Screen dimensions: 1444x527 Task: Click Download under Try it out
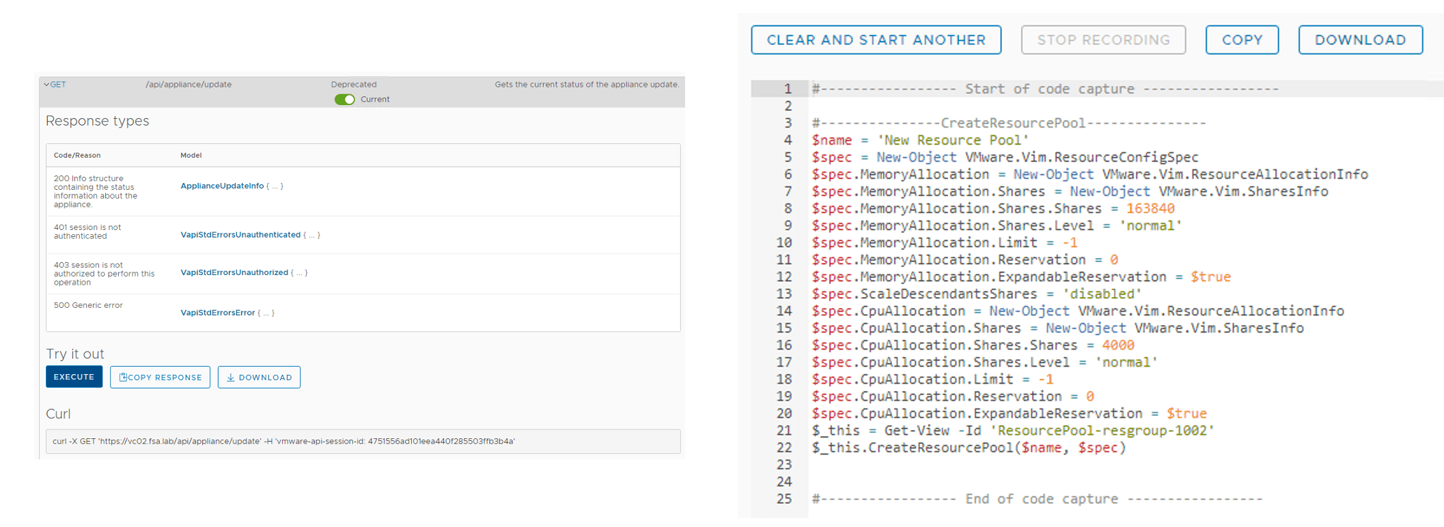(259, 377)
